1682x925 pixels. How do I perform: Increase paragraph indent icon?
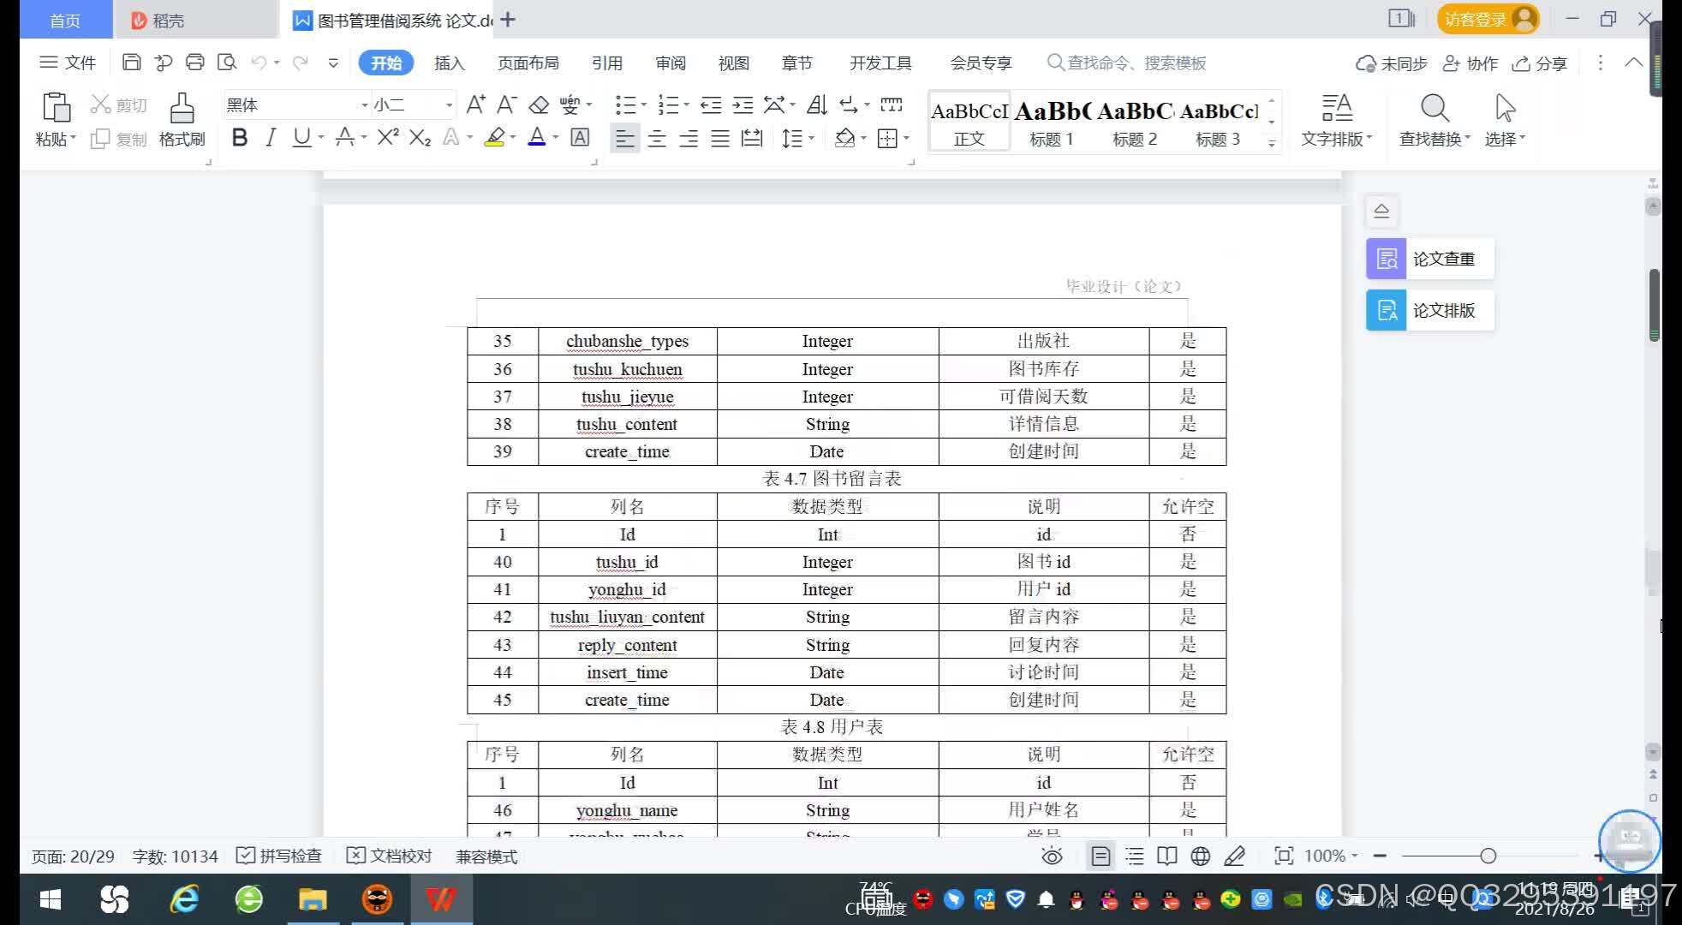[743, 104]
